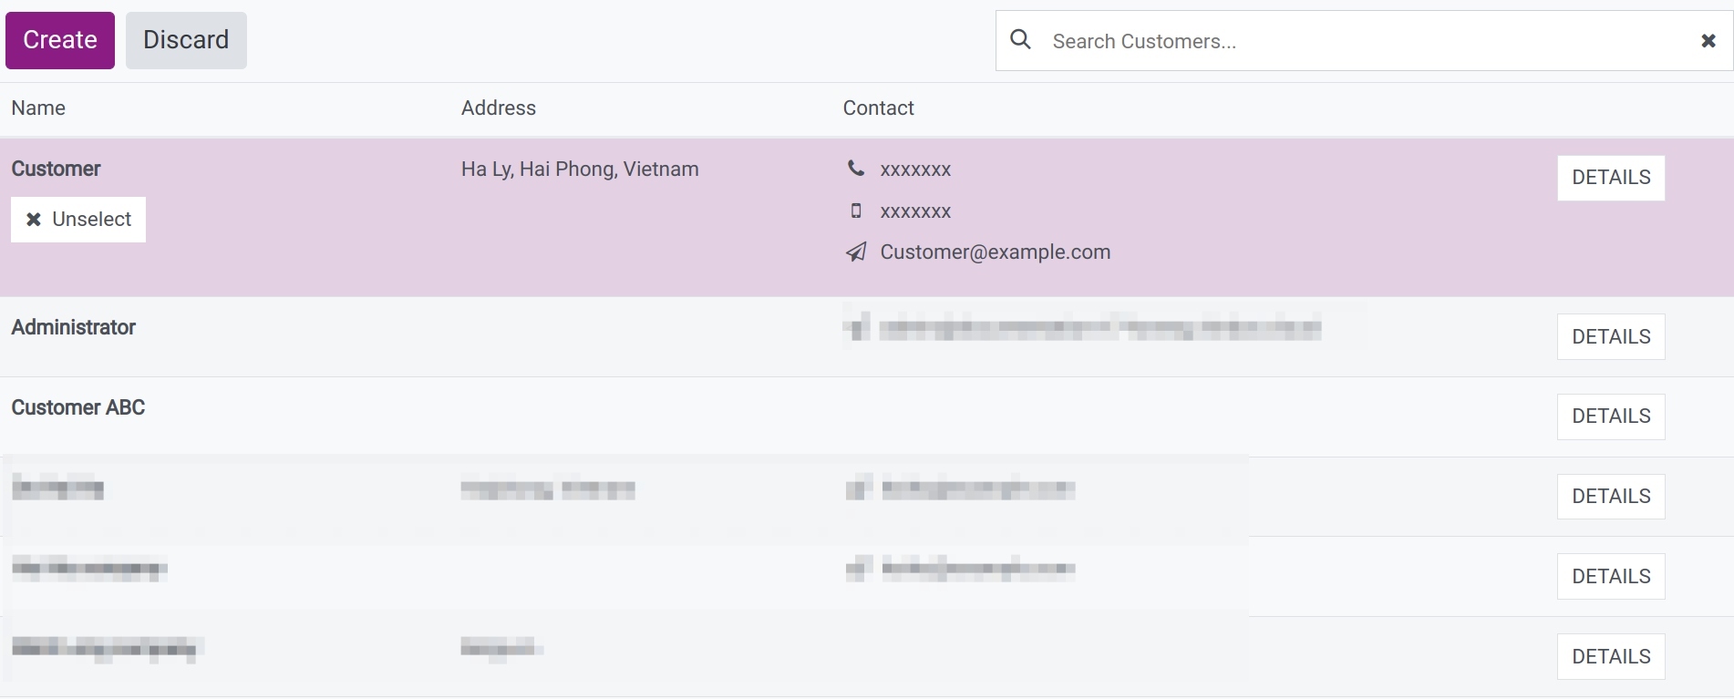Open DETAILS in the last customer row
This screenshot has height=699, width=1734.
point(1611,657)
